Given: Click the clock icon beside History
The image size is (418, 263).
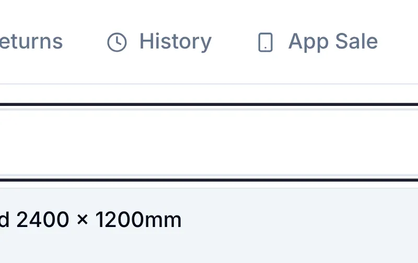Looking at the screenshot, I should click(117, 42).
